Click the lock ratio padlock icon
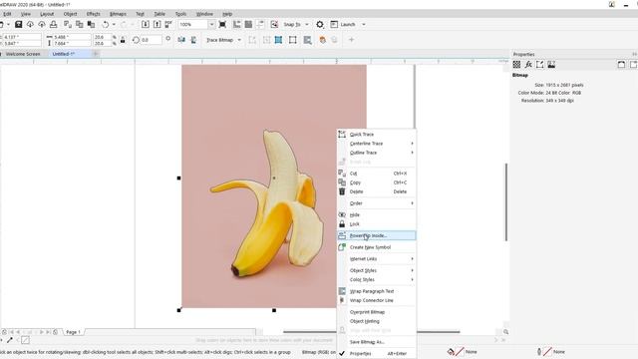The width and height of the screenshot is (638, 359). pos(123,40)
